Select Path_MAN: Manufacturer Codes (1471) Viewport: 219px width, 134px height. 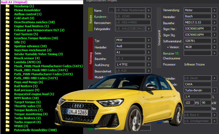(x=43, y=74)
